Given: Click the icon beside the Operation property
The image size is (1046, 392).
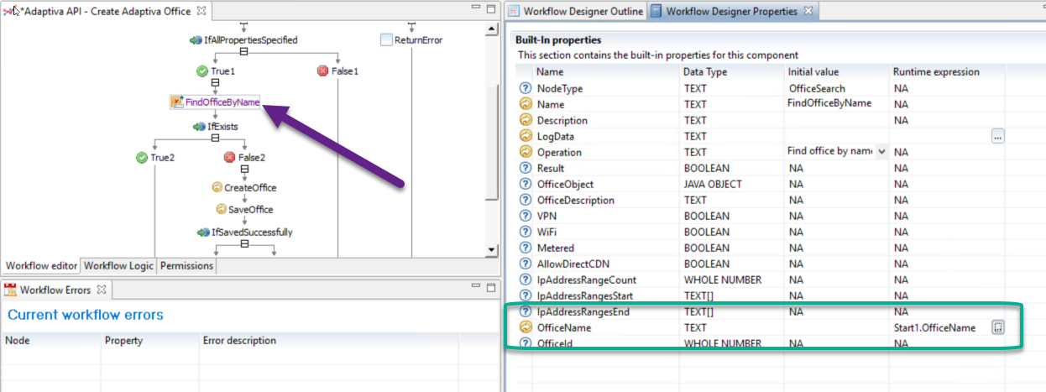Looking at the screenshot, I should [526, 152].
